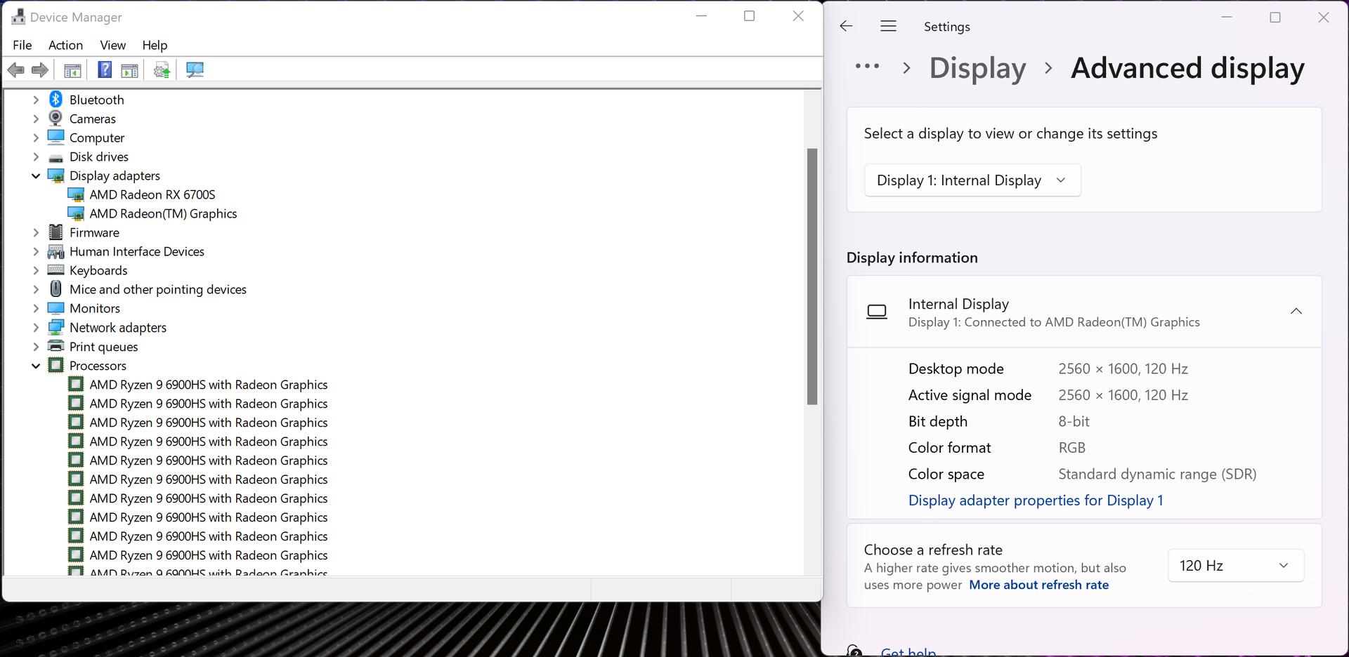Open Help via the question mark toolbar icon

click(105, 69)
